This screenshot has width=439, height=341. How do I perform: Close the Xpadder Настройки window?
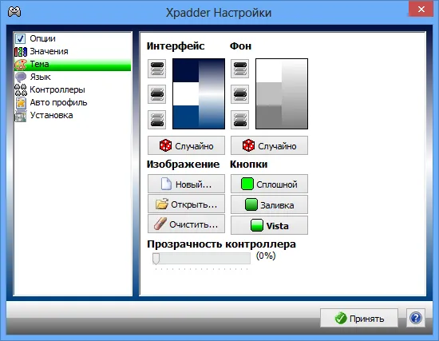pyautogui.click(x=421, y=9)
